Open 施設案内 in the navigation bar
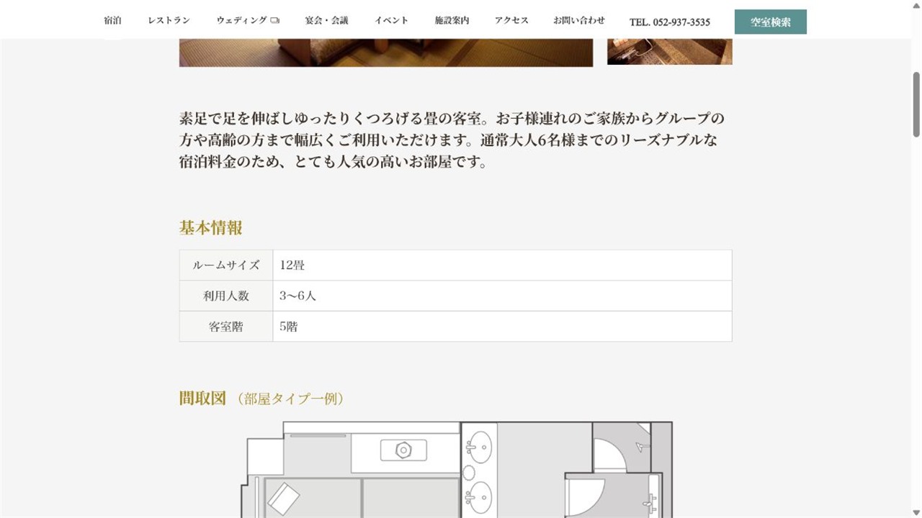 tap(452, 21)
